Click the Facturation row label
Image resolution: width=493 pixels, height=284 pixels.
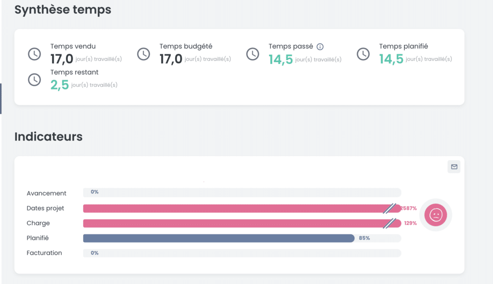tap(44, 253)
